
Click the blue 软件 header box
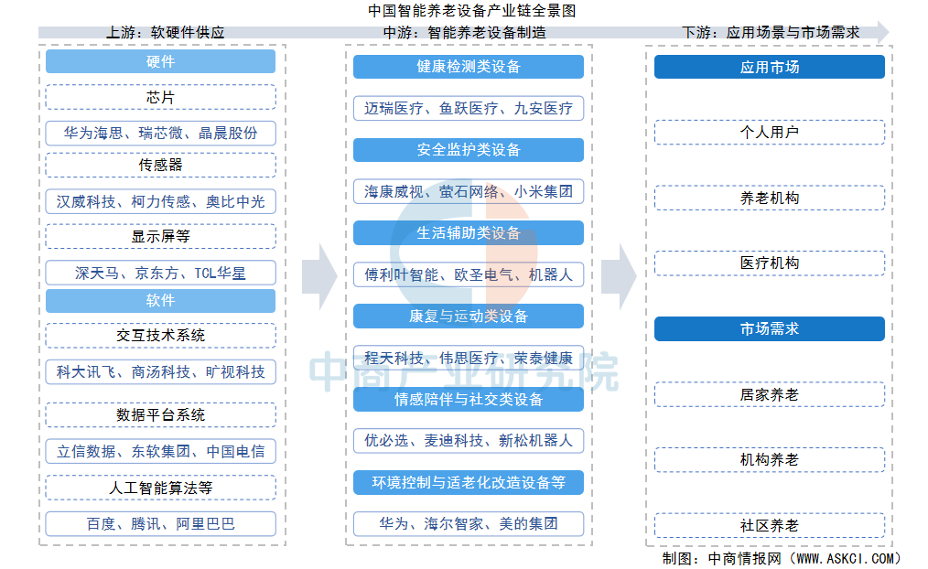[160, 301]
